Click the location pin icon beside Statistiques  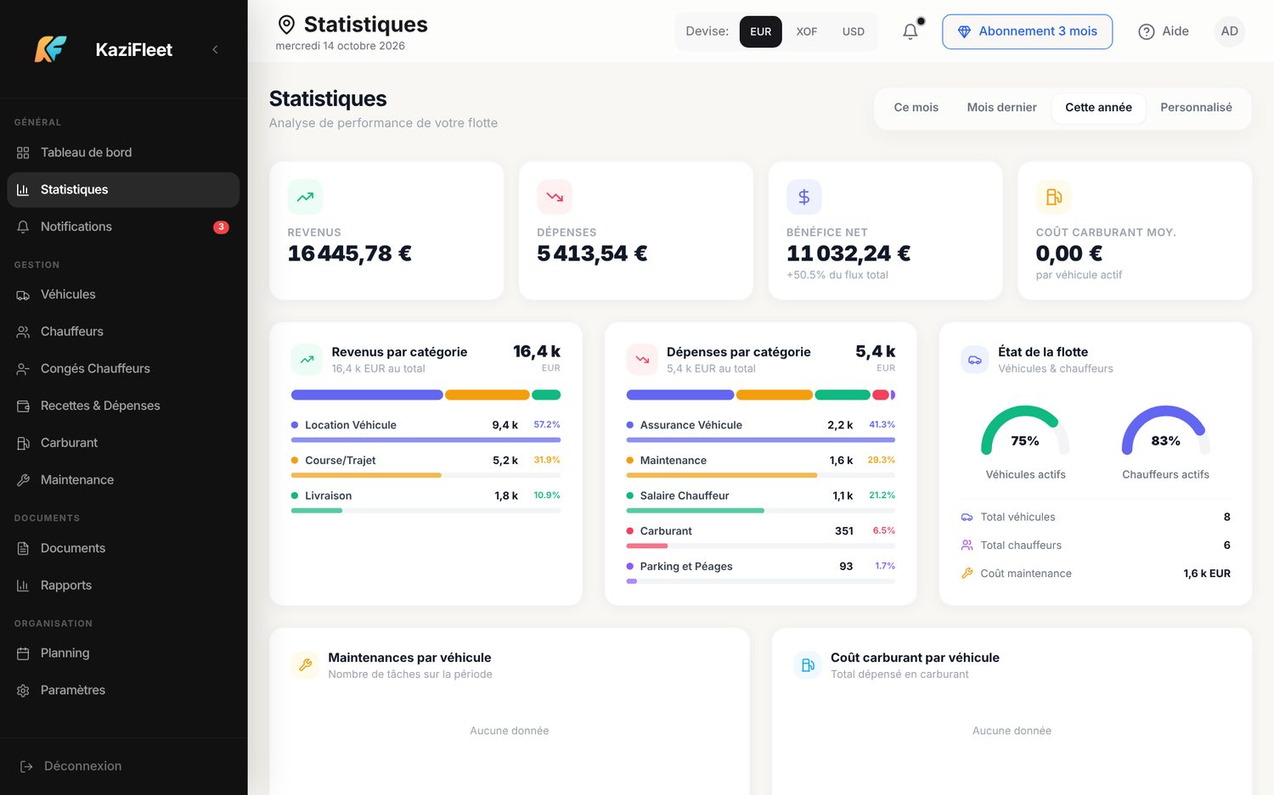click(287, 25)
